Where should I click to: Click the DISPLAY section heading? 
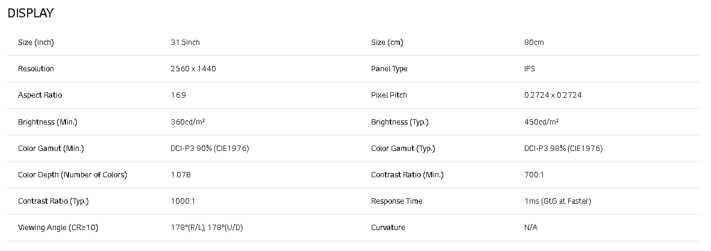[31, 13]
